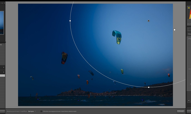Viewport: 191px width, 114px height.
Task: Enable Mostra sovrapposizione maschera selezionata checkbox
Action: [x=41, y=111]
